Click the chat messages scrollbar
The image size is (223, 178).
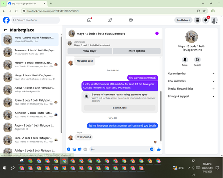coord(161,116)
